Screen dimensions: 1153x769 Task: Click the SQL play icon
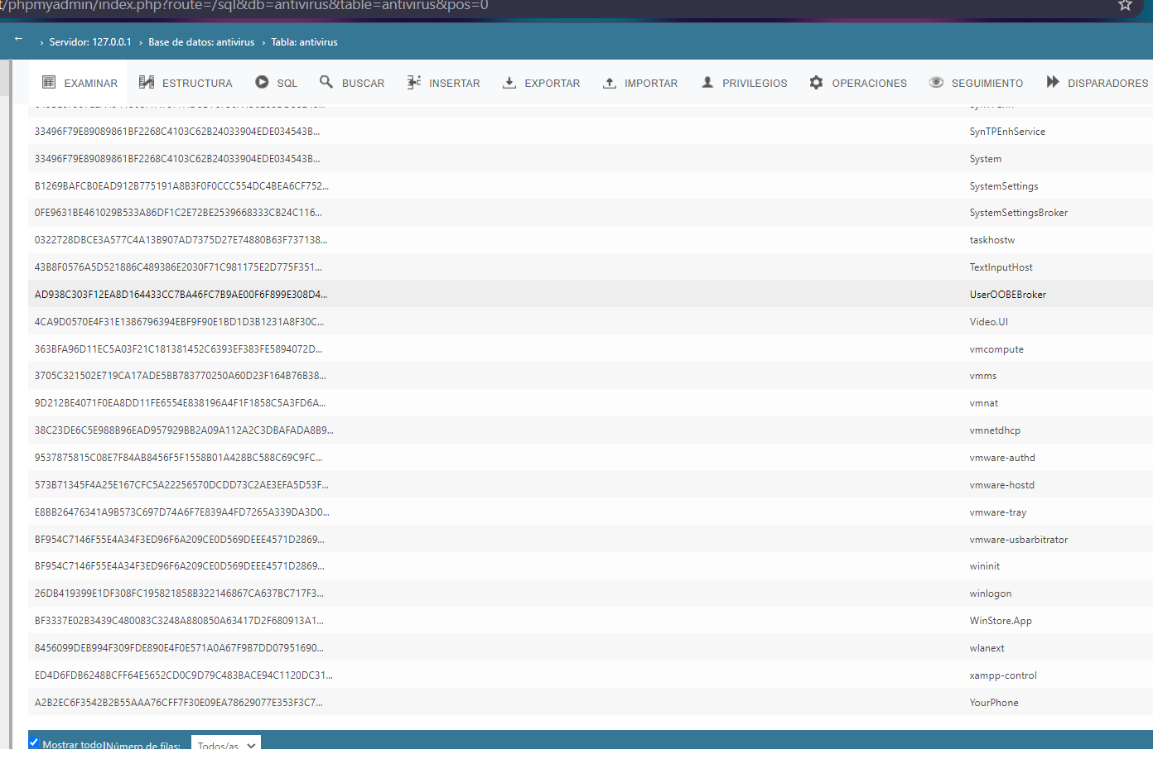[262, 83]
